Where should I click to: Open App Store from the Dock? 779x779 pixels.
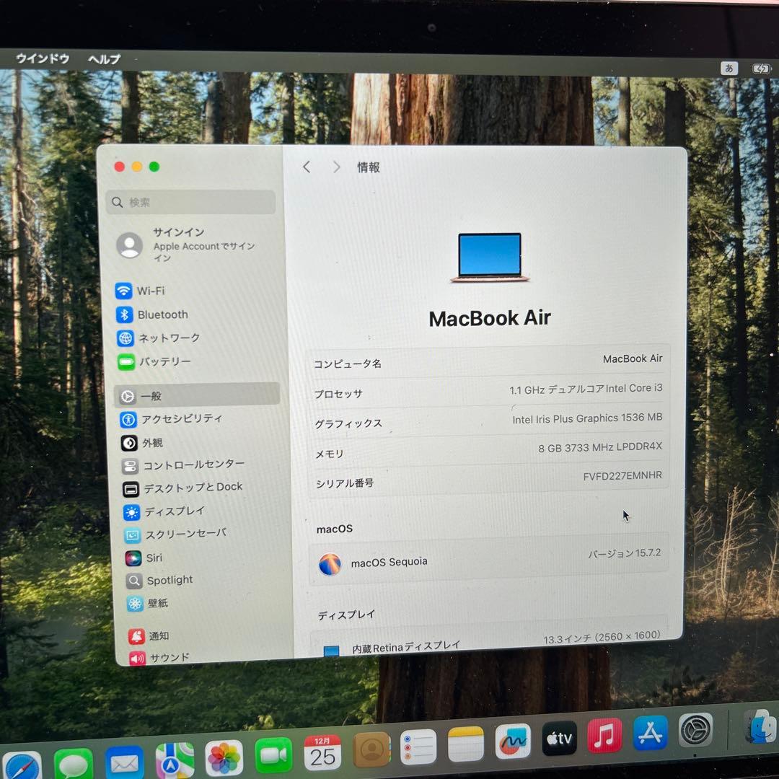coord(651,733)
